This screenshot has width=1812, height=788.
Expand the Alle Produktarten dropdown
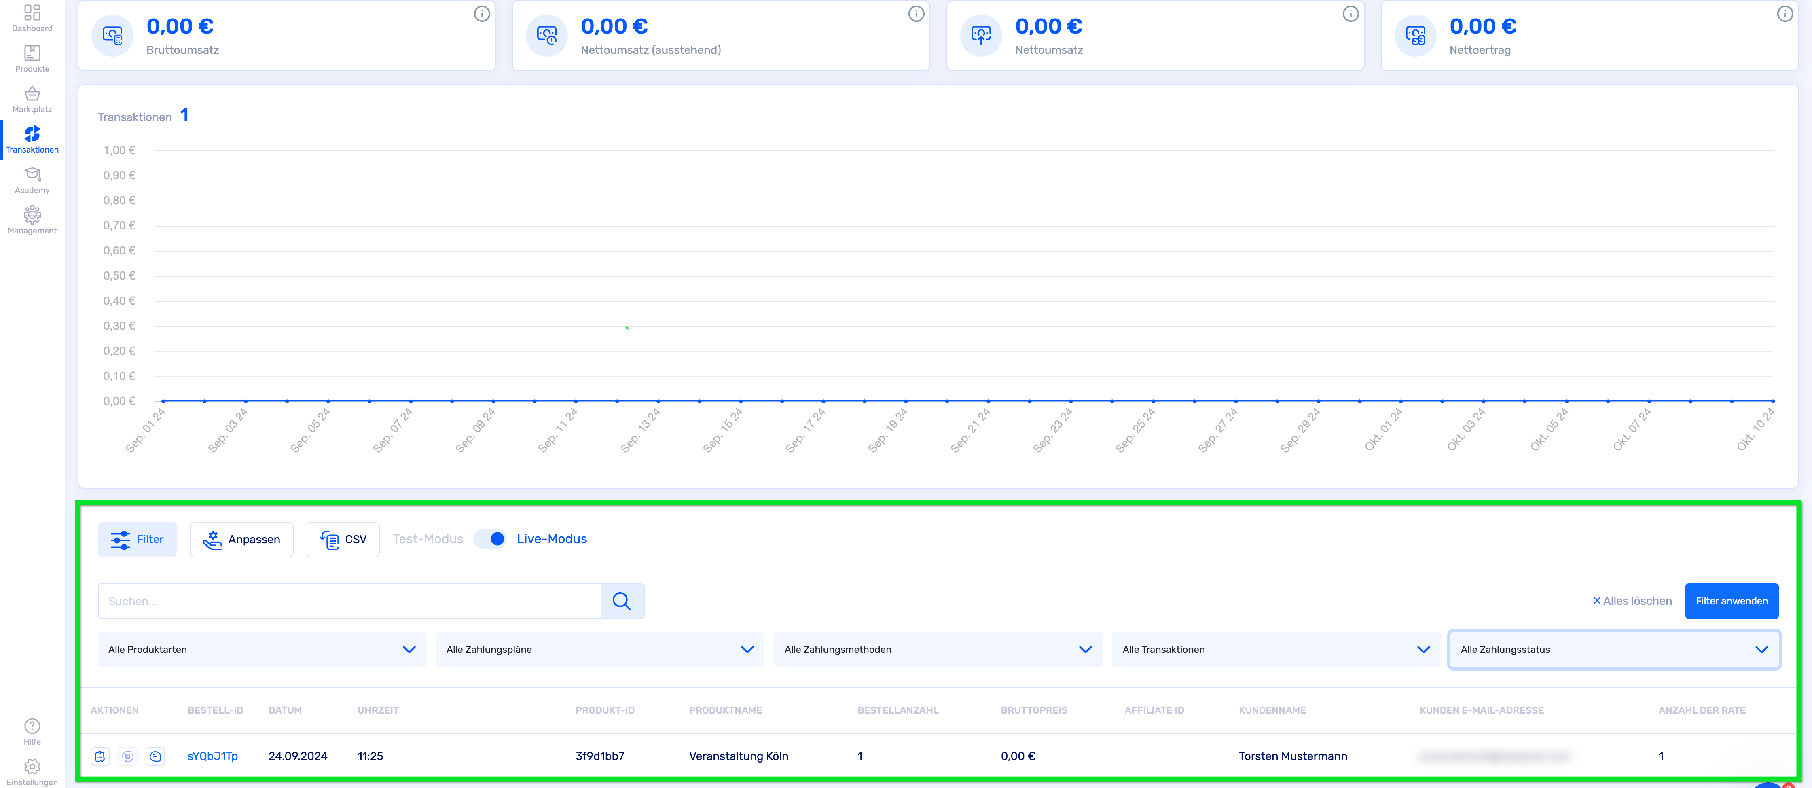(x=262, y=649)
